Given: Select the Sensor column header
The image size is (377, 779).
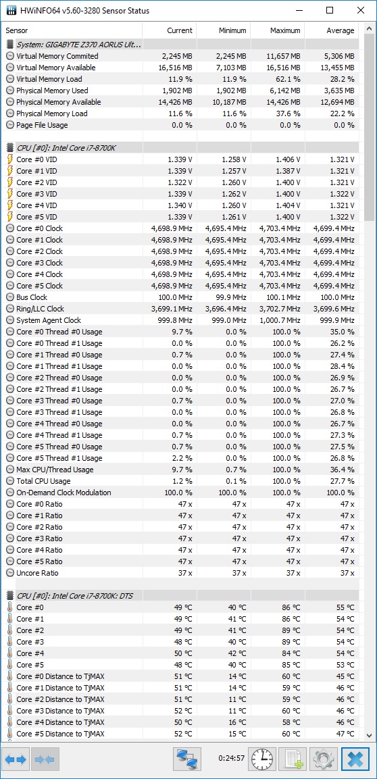Looking at the screenshot, I should coord(72,30).
